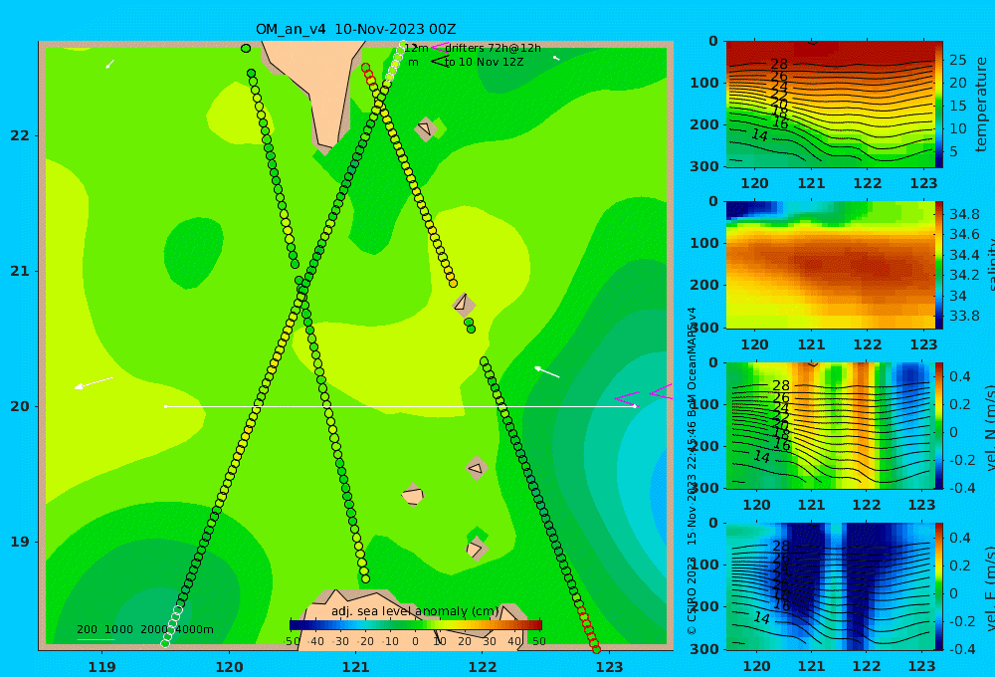Click the Luzon coastline at the map's bottom edge
Viewport: 995px width, 677px height.
point(413,619)
